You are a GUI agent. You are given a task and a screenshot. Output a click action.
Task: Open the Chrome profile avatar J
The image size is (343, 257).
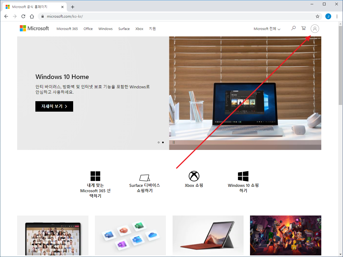[328, 16]
